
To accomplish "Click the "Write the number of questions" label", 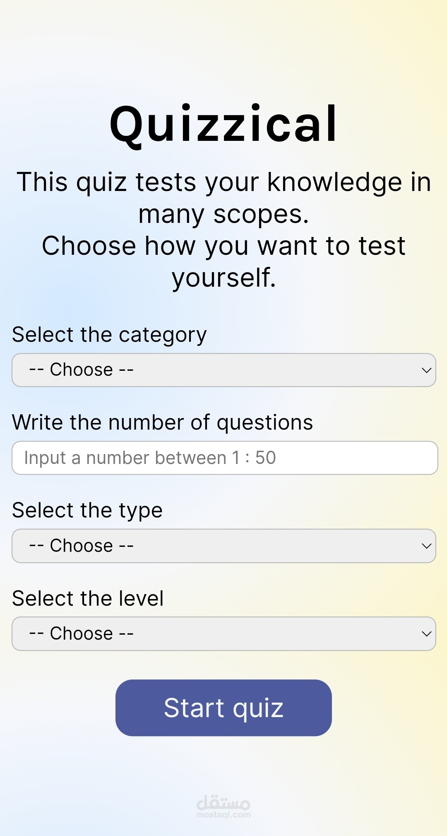I will (x=162, y=422).
